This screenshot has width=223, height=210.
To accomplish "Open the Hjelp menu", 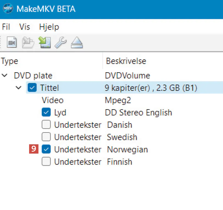I will coord(49,27).
